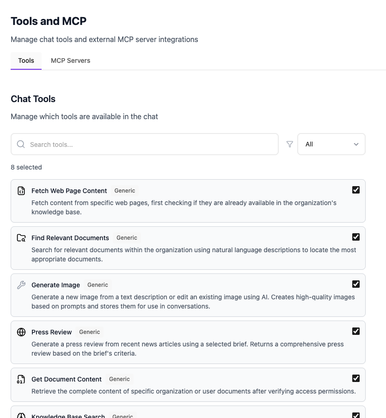Click the Fetch Web Page Content code-document icon
The image size is (386, 418).
(x=21, y=190)
